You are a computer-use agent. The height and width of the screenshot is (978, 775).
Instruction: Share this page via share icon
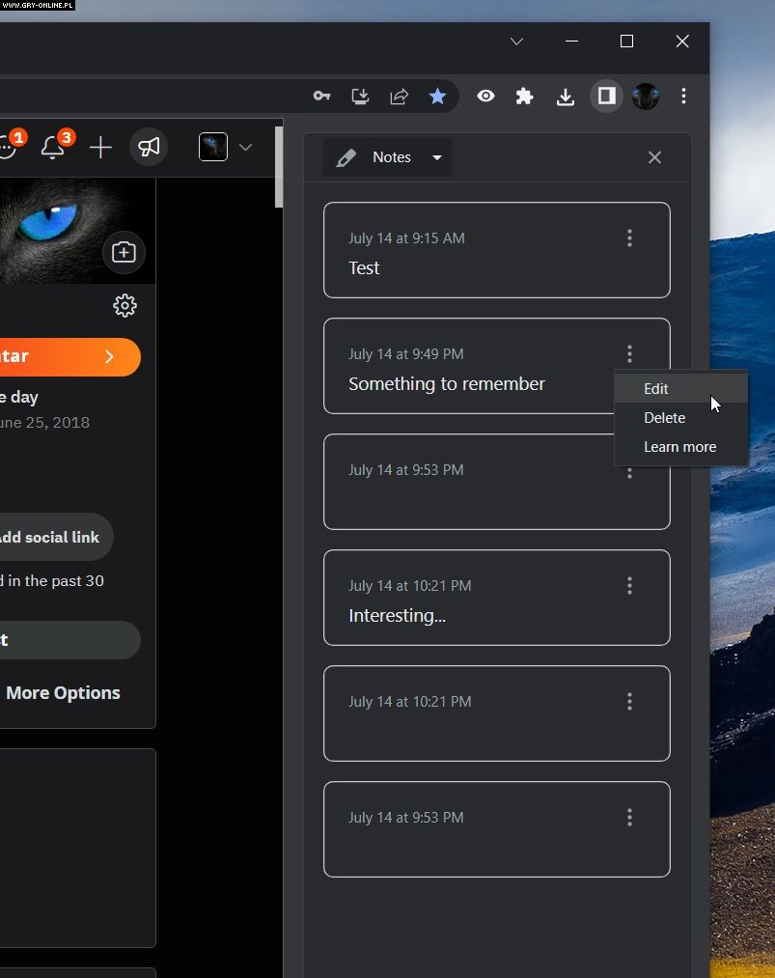pyautogui.click(x=399, y=96)
